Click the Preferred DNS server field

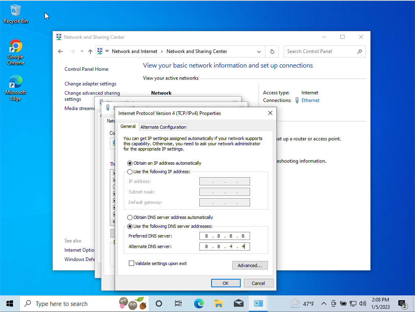click(225, 236)
